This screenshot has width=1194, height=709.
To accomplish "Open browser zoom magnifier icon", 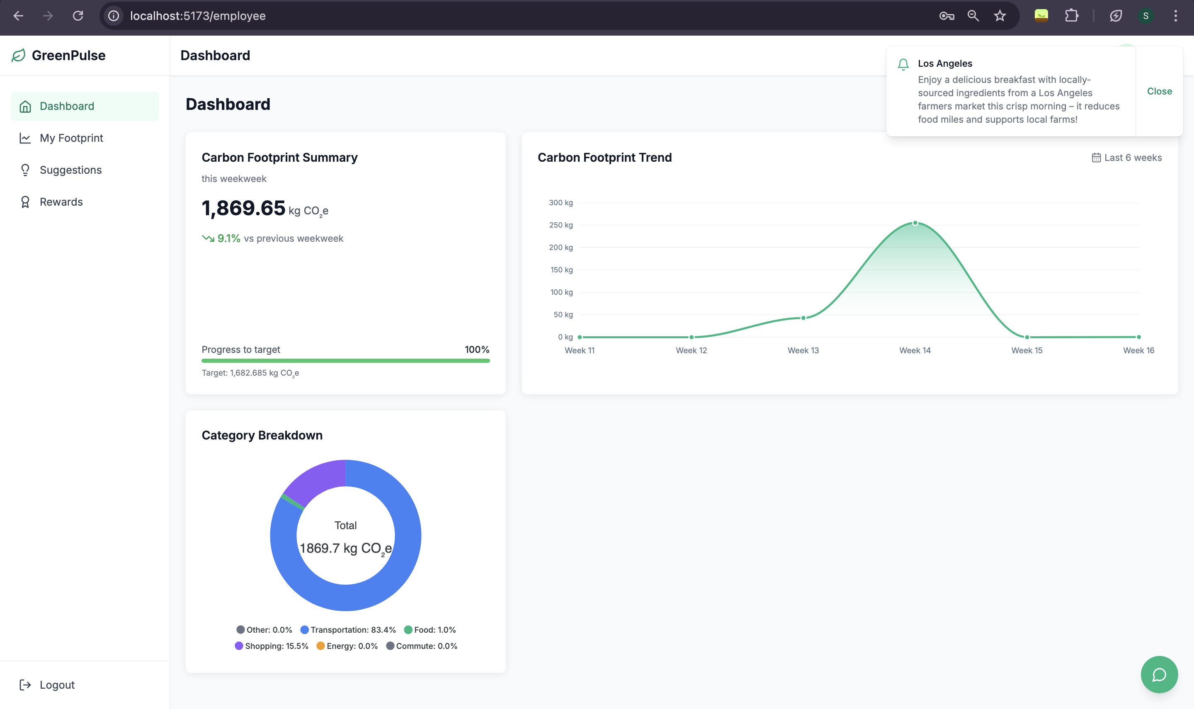I will tap(973, 16).
